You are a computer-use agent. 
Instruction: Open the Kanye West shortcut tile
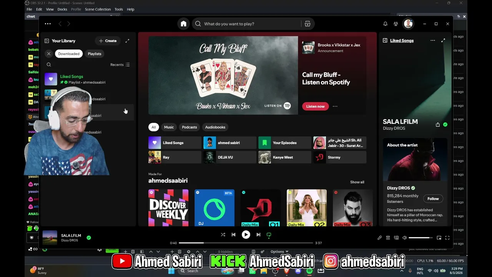(285, 157)
